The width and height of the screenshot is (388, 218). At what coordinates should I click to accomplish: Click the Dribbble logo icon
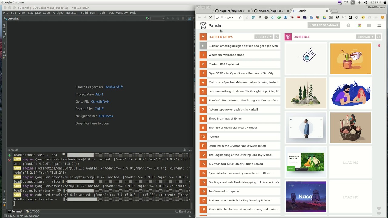pos(288,37)
